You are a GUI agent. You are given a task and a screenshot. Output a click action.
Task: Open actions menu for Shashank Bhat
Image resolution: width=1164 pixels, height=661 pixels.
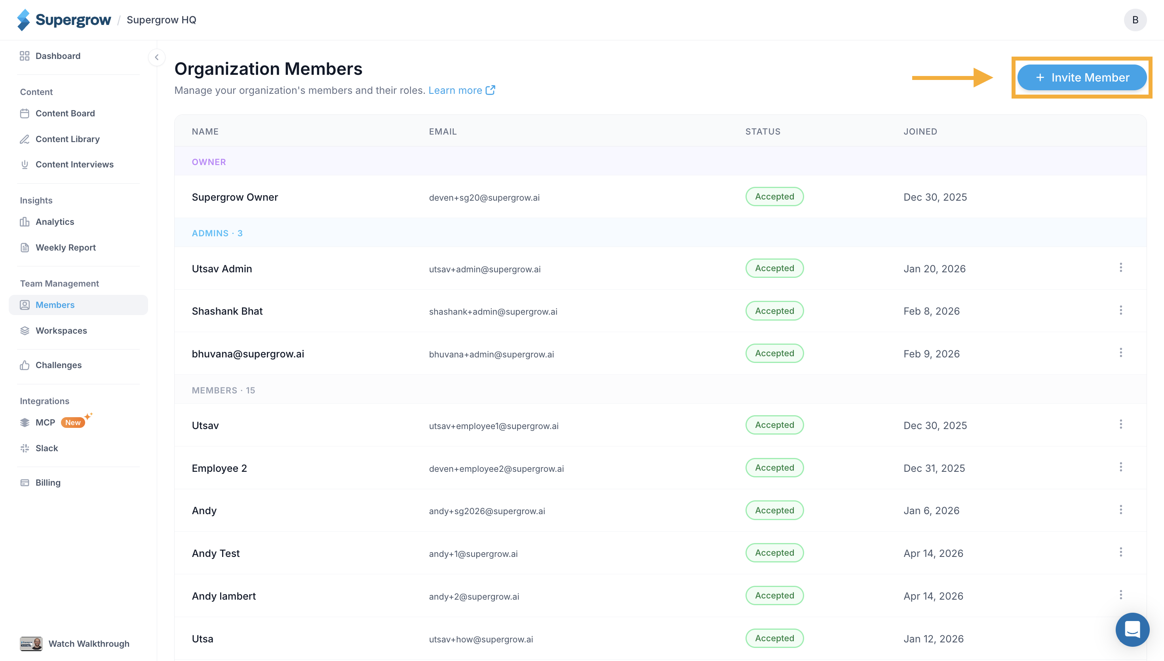(x=1121, y=311)
